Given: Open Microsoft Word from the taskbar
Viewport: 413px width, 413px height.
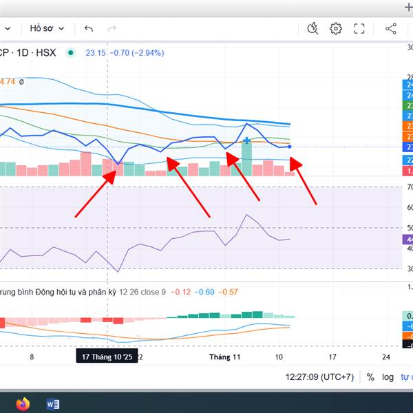Looking at the screenshot, I should pyautogui.click(x=53, y=404).
